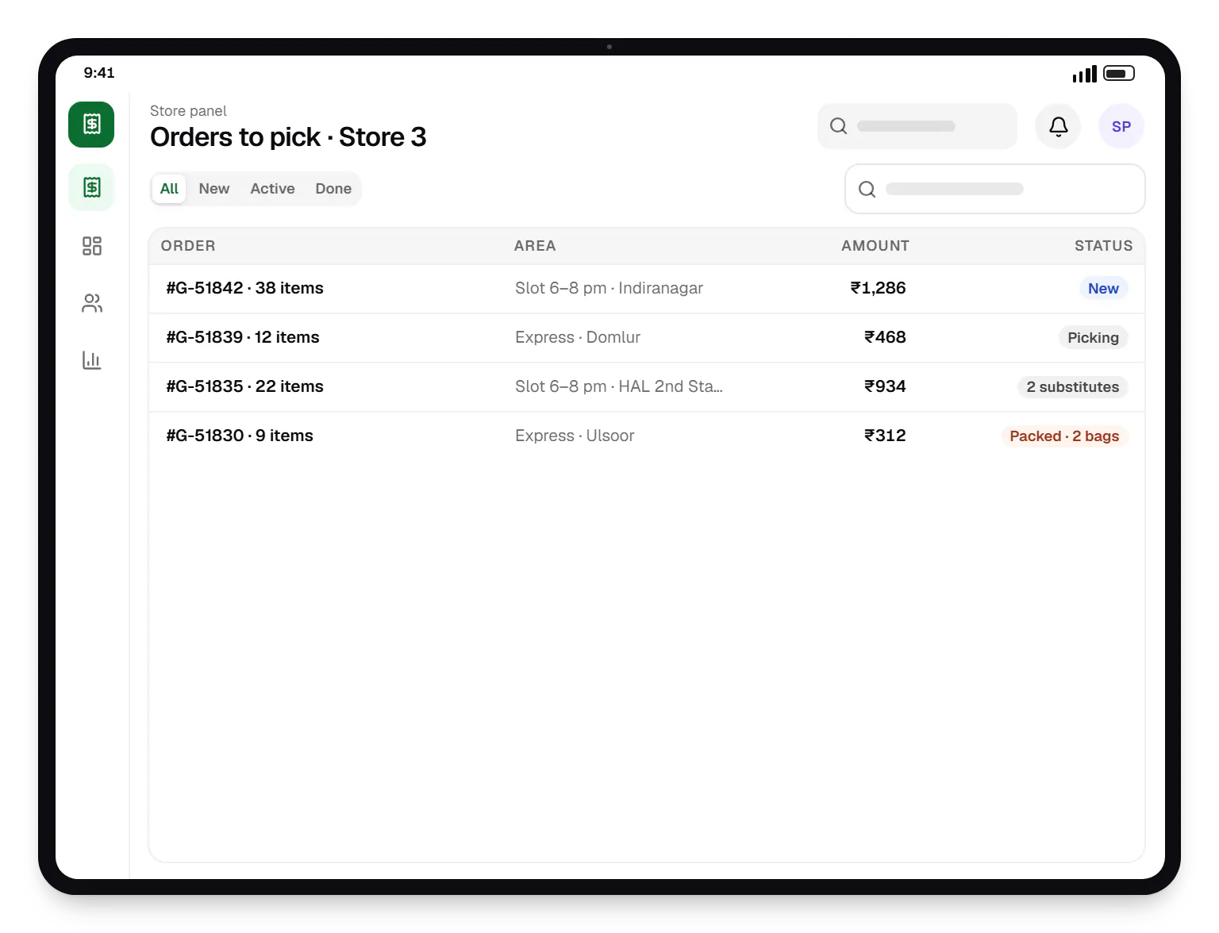Screen dimensions: 1219x933
Task: Click the amount ₹312
Action: pos(885,436)
